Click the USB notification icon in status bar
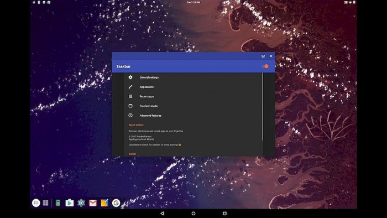387x218 pixels. point(34,2)
